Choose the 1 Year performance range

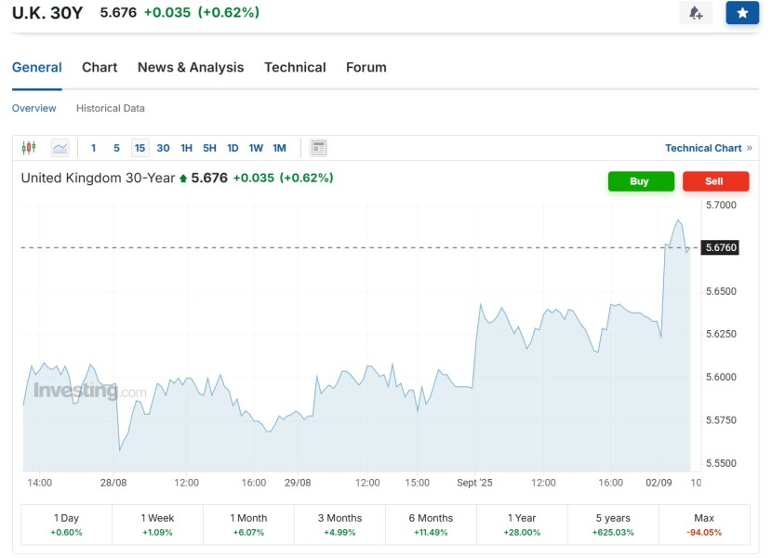click(x=522, y=525)
